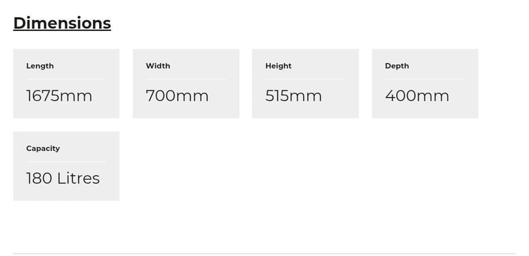Viewport: 529px width, 256px height.
Task: Select the Capacity card
Action: pos(66,166)
